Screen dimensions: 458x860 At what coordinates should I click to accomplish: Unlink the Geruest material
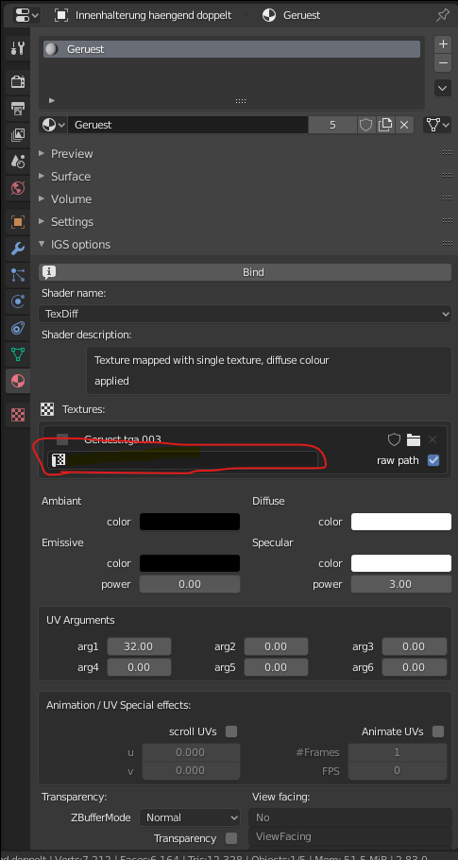[x=404, y=125]
